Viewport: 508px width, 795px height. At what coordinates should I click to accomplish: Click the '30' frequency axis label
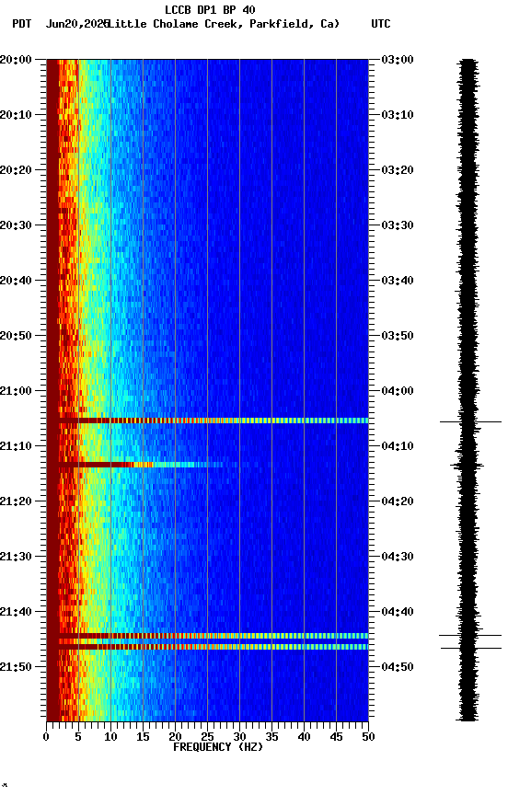(239, 737)
